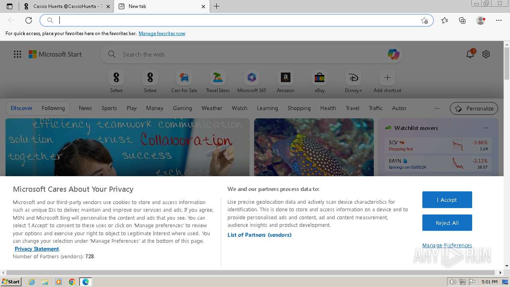Open the Collaboration whiteboard article image

point(127,147)
